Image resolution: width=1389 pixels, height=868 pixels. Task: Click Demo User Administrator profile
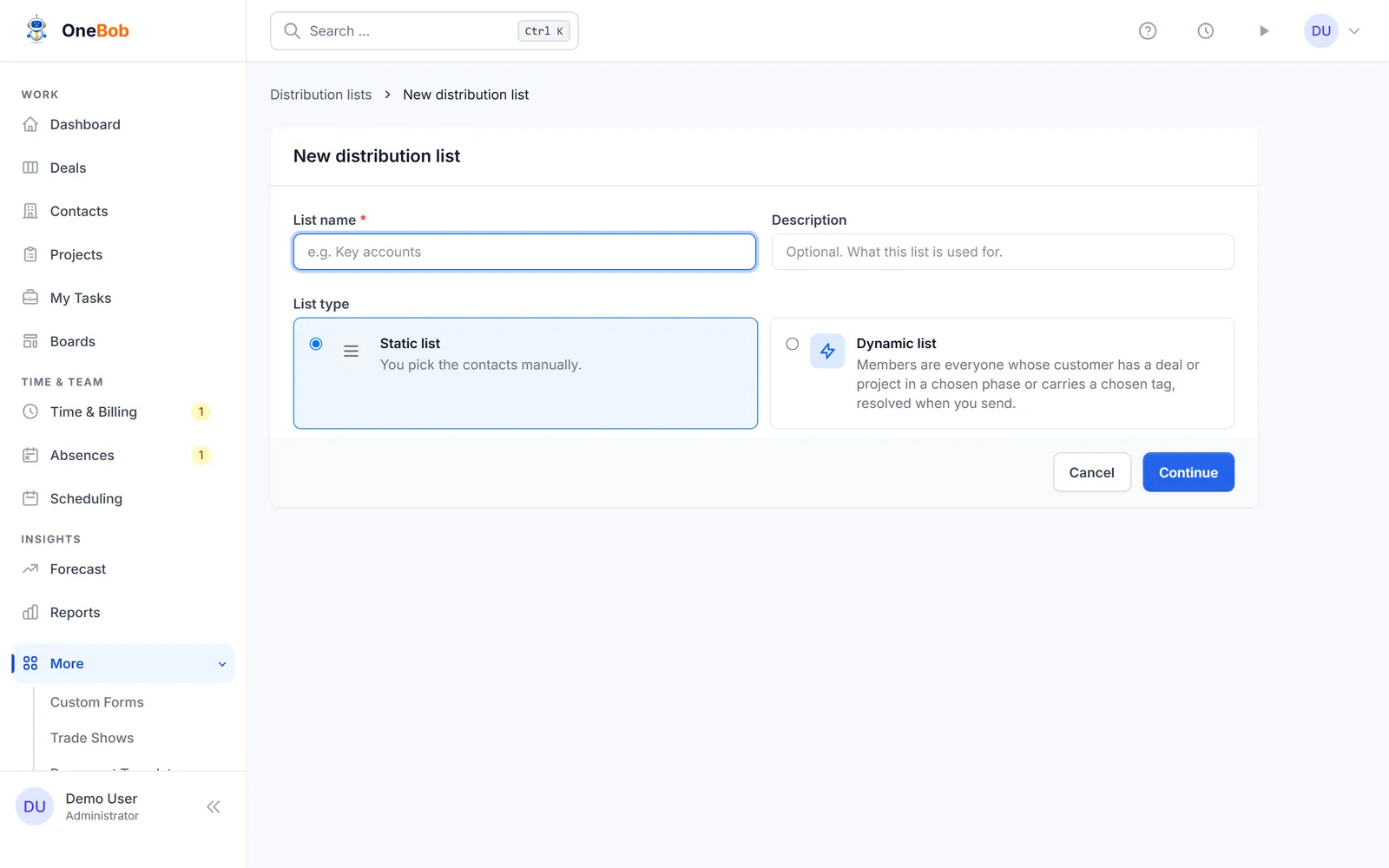(102, 807)
